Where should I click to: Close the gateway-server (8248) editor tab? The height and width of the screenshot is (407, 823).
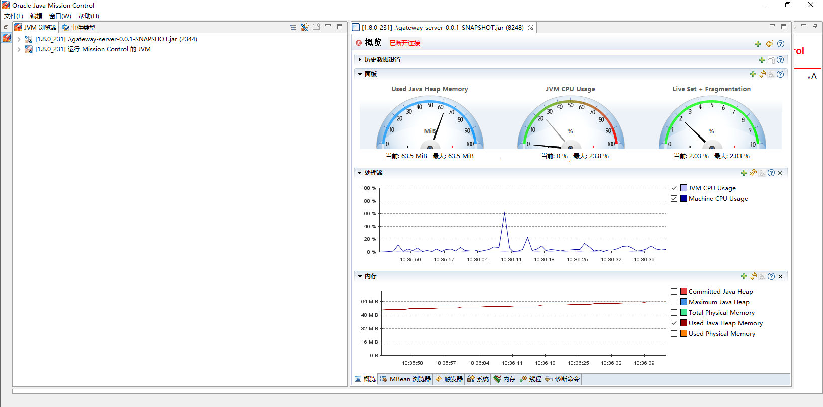530,27
